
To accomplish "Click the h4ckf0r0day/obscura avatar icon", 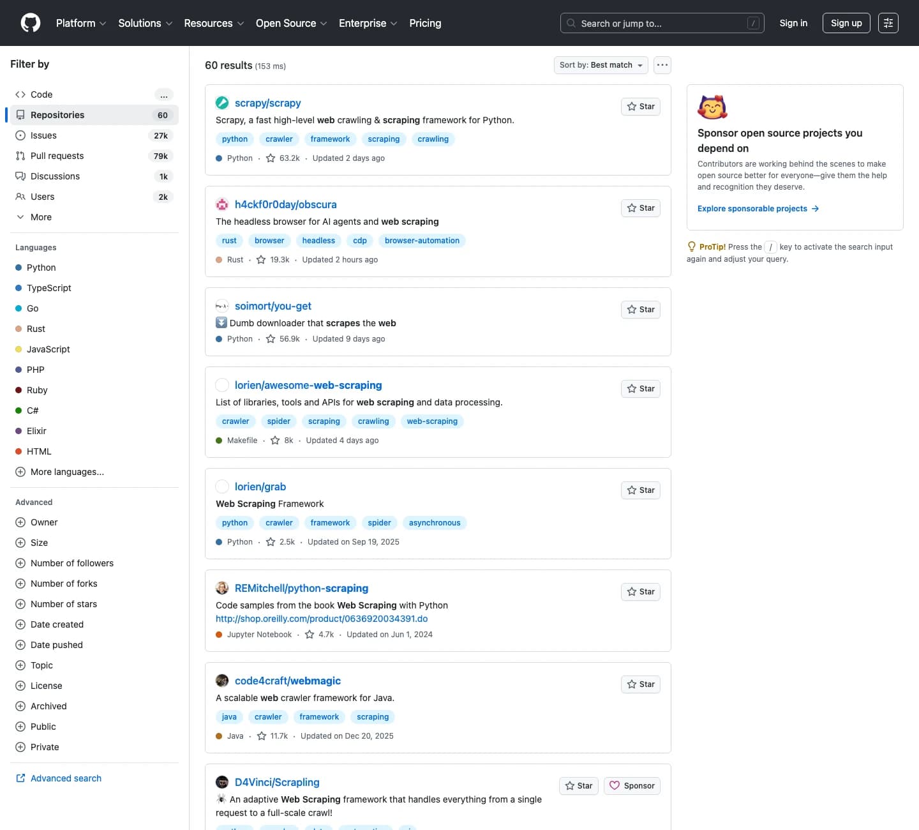I will [222, 204].
